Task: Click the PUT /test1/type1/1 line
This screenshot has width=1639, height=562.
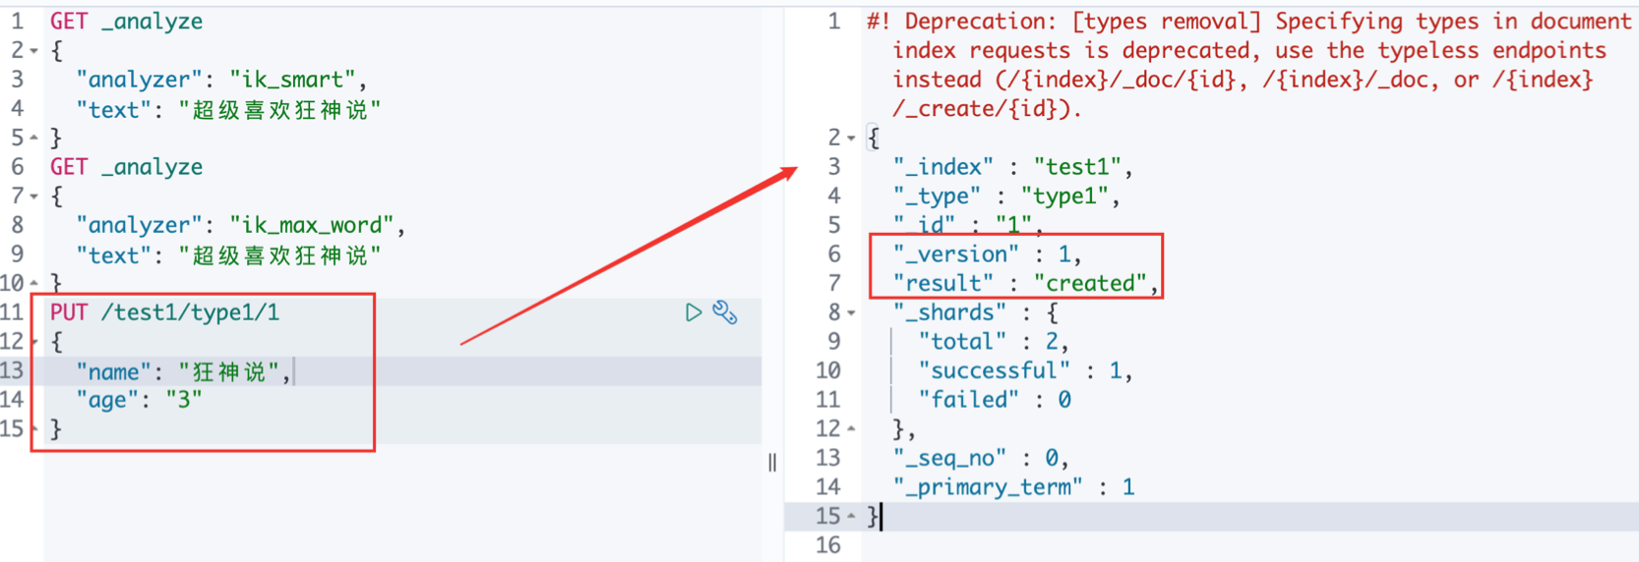Action: [165, 312]
